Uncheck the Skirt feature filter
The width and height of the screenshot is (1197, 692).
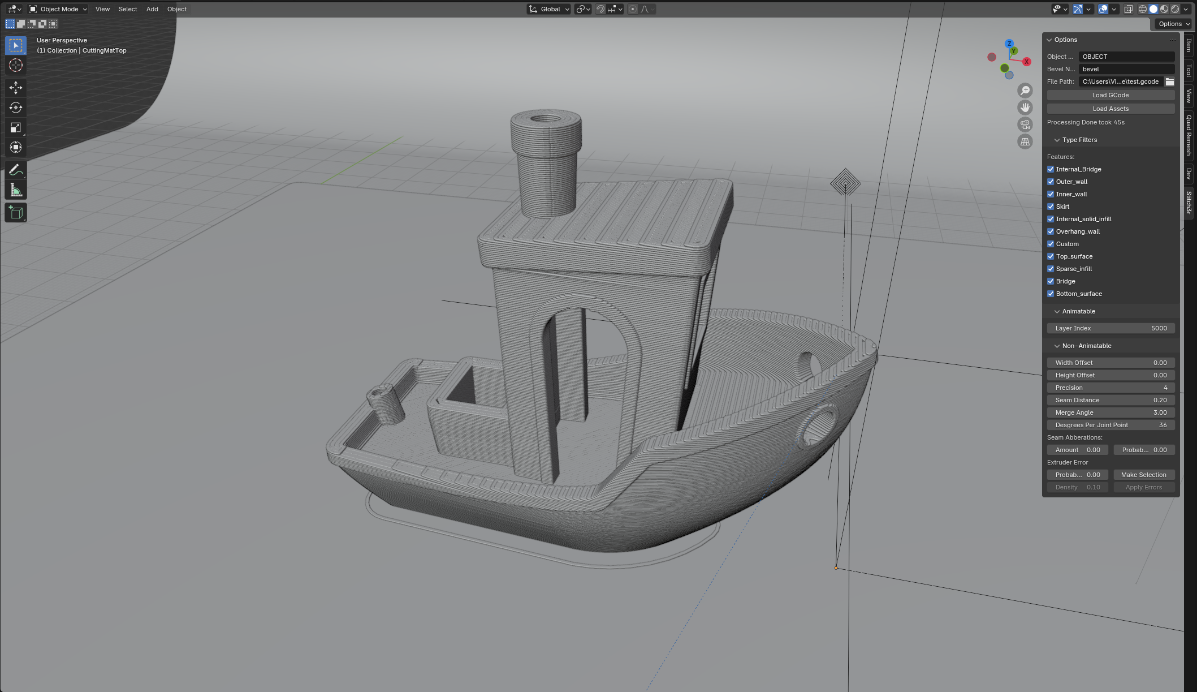point(1051,207)
